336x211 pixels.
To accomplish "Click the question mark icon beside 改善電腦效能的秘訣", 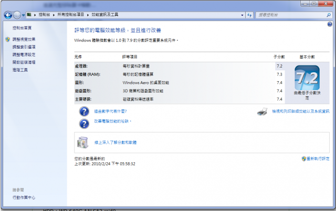I will tap(84, 124).
